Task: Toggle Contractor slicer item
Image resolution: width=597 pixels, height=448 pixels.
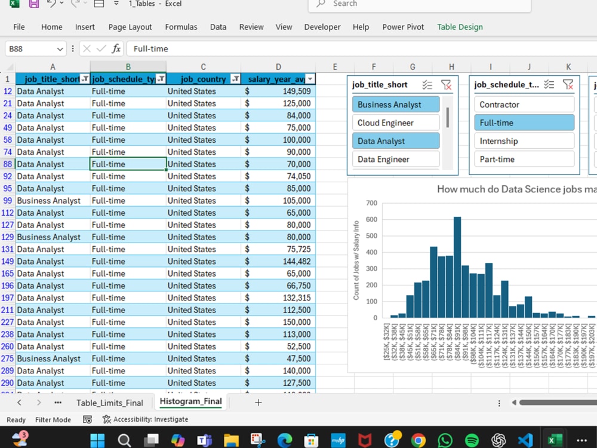Action: [x=524, y=105]
